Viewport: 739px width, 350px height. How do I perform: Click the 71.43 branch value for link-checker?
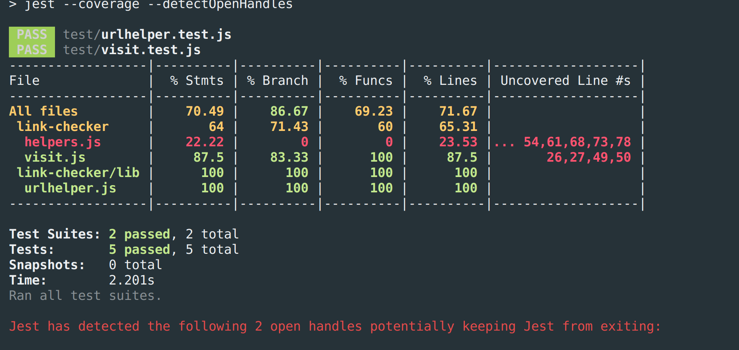point(289,127)
